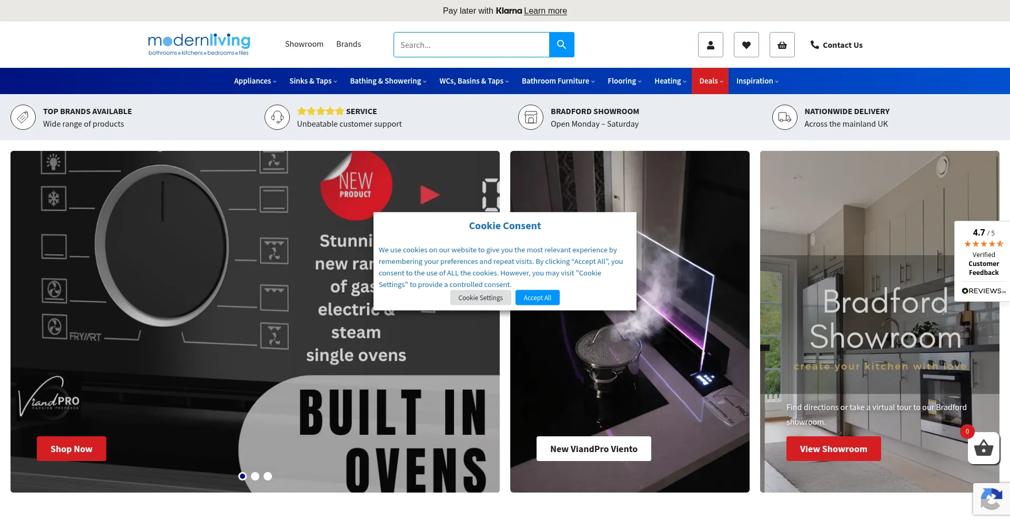Click the 4.7 / 5 rating score

(x=983, y=232)
